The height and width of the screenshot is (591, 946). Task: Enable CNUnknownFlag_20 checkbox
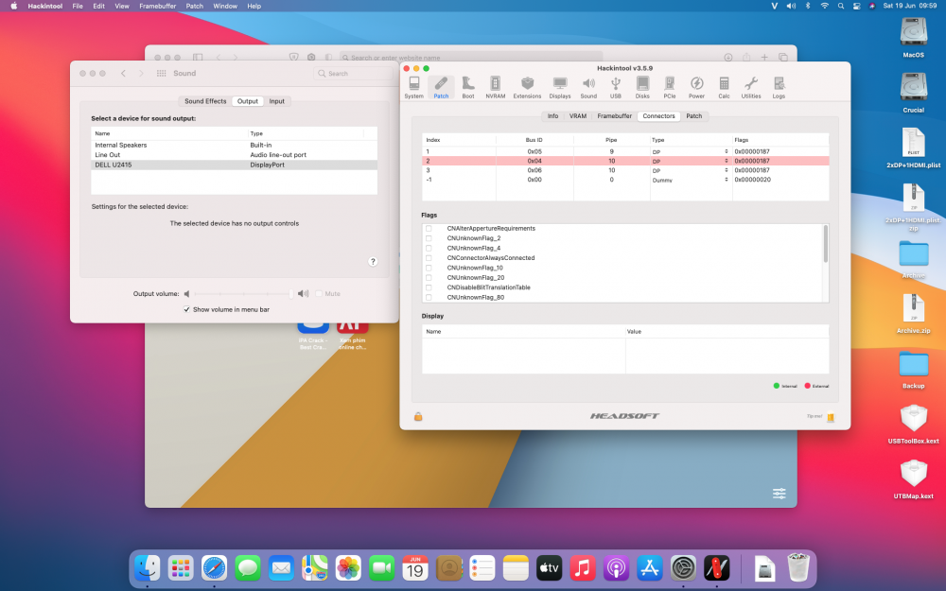pos(429,277)
